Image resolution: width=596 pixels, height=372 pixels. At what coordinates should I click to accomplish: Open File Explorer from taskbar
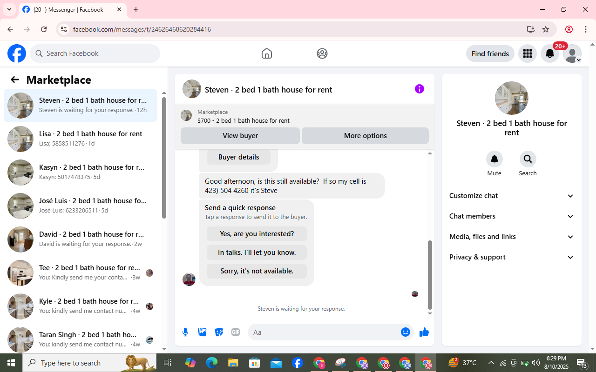click(233, 363)
